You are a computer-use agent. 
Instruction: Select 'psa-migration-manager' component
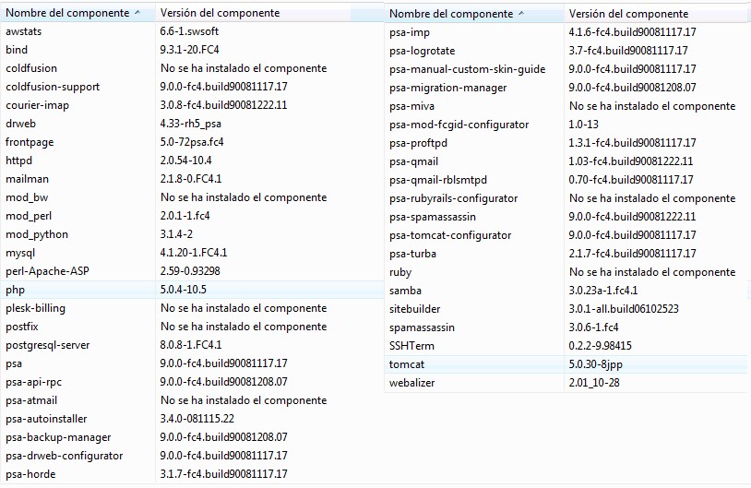click(448, 88)
